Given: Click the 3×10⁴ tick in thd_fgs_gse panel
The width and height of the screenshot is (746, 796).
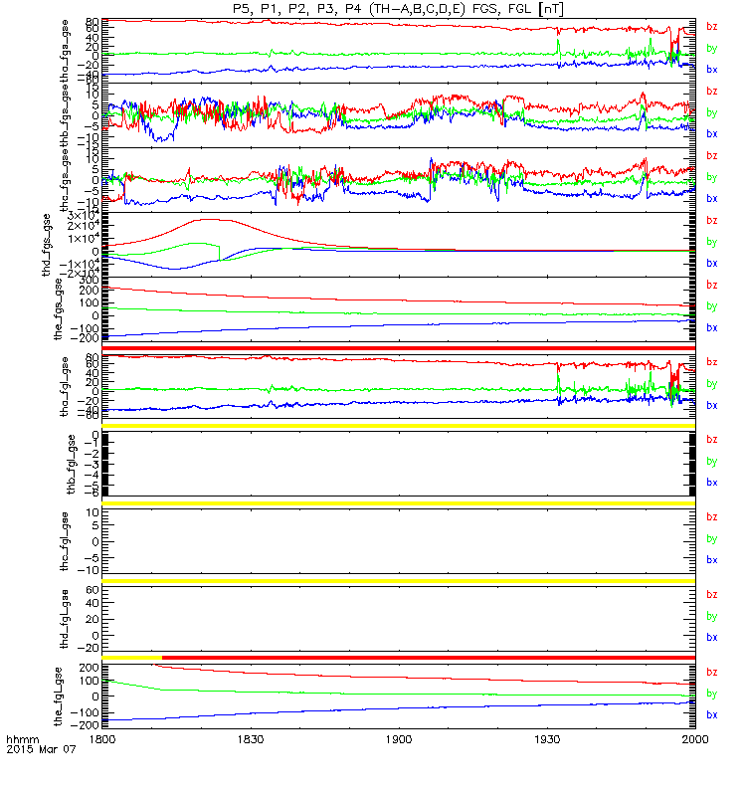Looking at the screenshot, I should pos(84,215).
